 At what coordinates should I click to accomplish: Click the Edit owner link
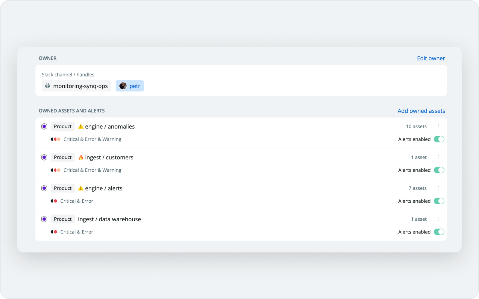pyautogui.click(x=431, y=58)
